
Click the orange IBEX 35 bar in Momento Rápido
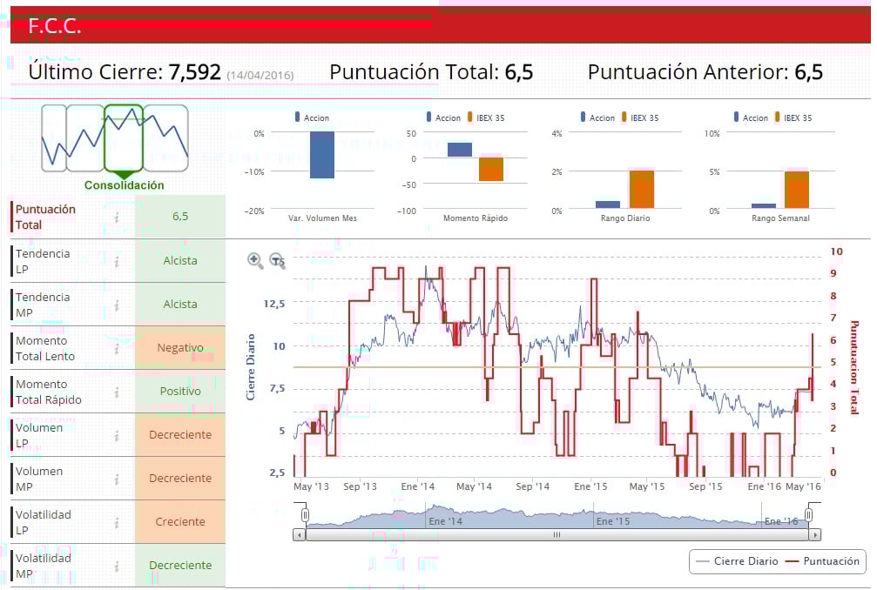pos(491,170)
